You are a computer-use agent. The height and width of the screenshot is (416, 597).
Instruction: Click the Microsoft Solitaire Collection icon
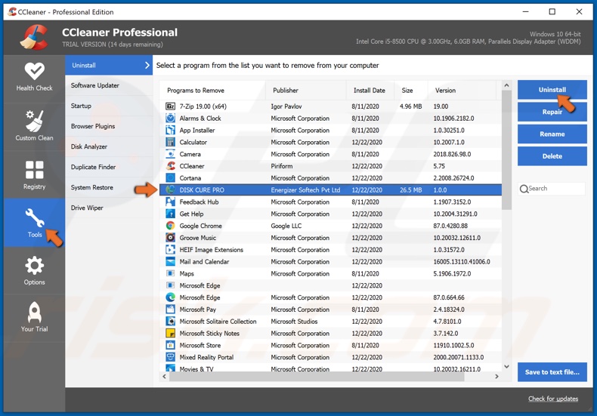coord(170,322)
